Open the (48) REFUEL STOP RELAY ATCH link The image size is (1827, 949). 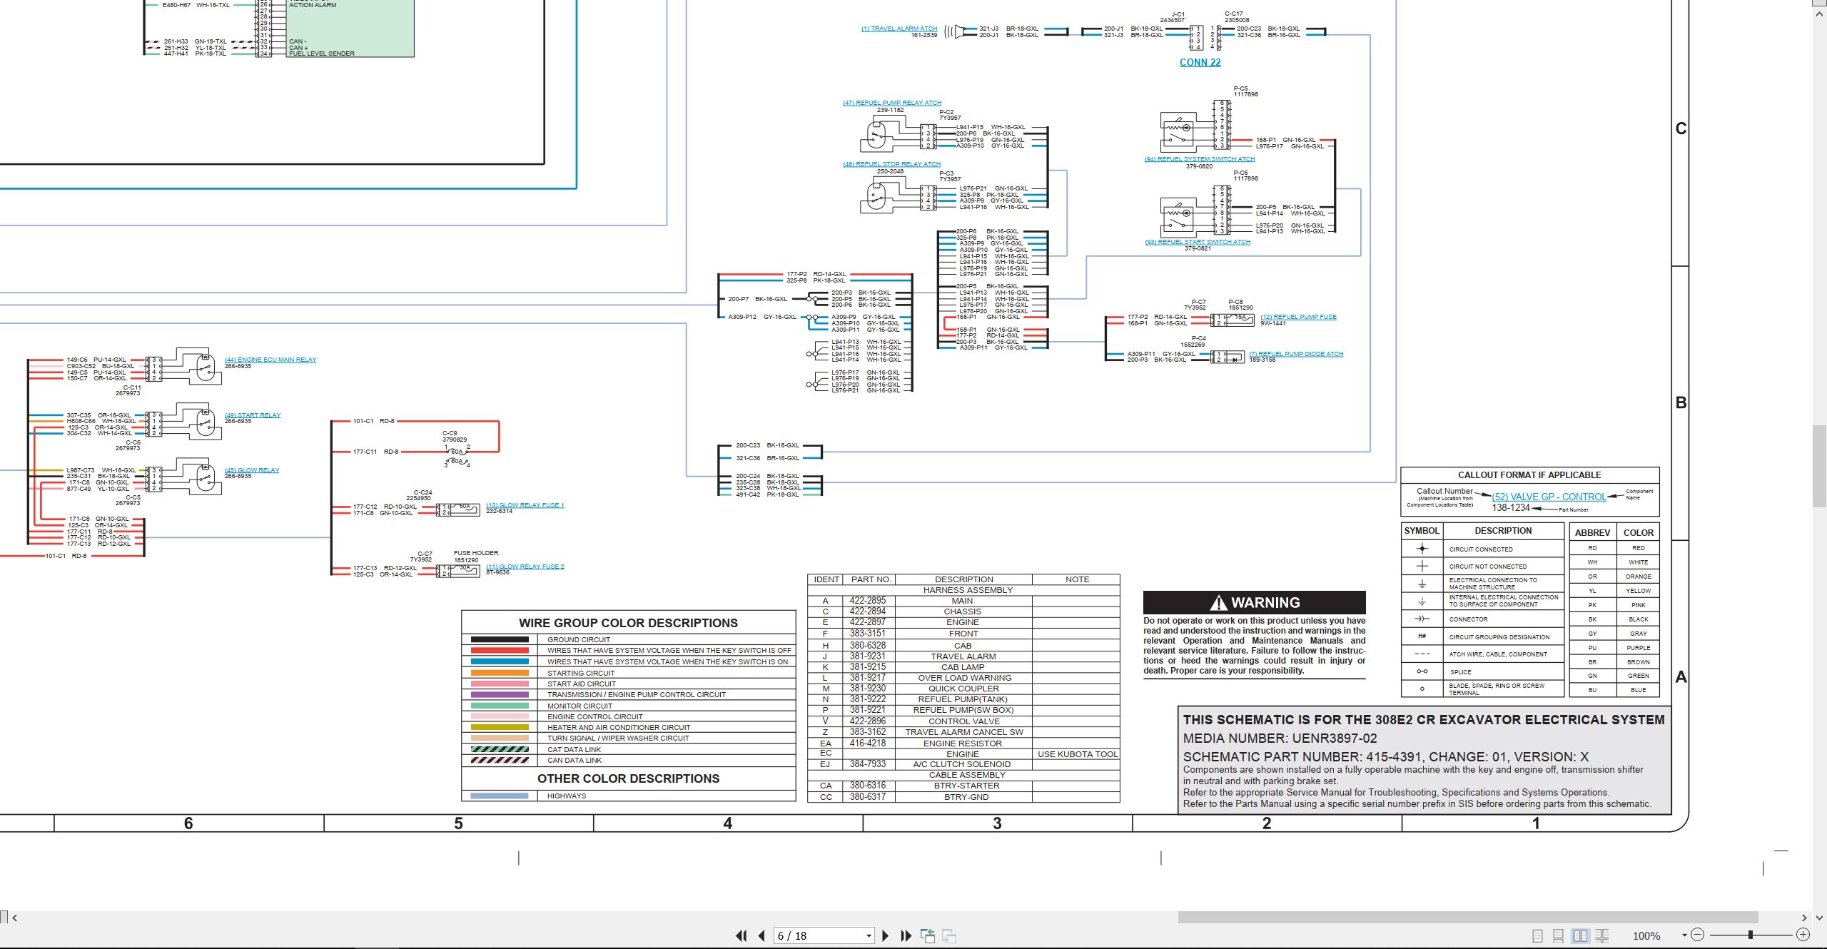point(891,164)
